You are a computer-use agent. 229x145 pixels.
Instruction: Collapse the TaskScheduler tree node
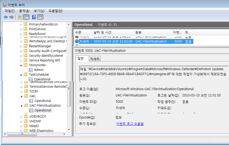(21, 75)
